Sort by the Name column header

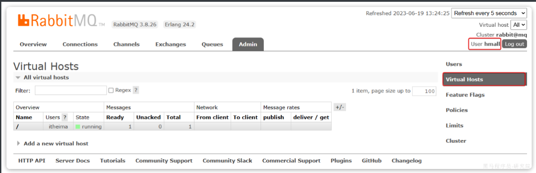(x=24, y=118)
